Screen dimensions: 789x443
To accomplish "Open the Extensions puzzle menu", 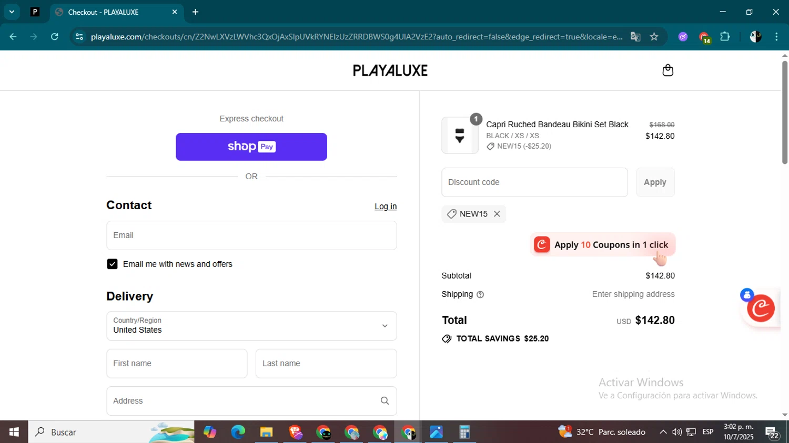I will tap(725, 37).
